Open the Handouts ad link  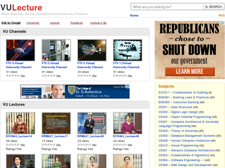click(77, 23)
